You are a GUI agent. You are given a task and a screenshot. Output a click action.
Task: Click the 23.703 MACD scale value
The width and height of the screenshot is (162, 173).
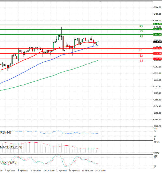coord(157,142)
